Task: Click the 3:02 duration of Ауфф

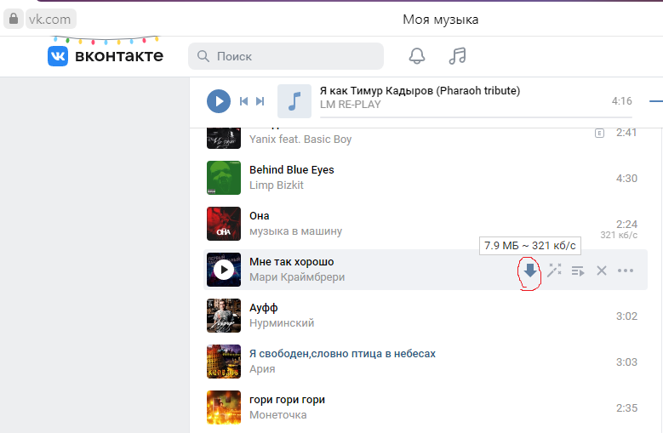Action: 626,316
